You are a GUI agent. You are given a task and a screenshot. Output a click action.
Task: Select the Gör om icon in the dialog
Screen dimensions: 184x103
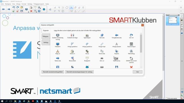pyautogui.click(x=131, y=35)
